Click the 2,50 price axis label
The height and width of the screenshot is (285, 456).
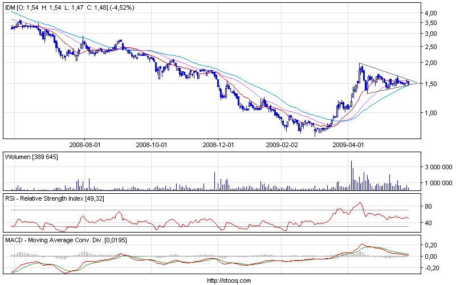[x=431, y=47]
